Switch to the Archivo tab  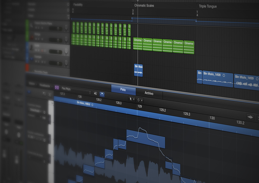148,93
